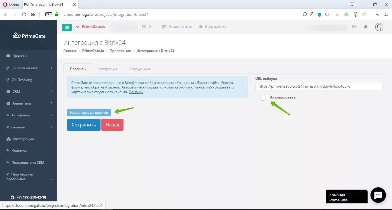
Task: Click the Главная breadcrumb link
Action: [x=70, y=51]
